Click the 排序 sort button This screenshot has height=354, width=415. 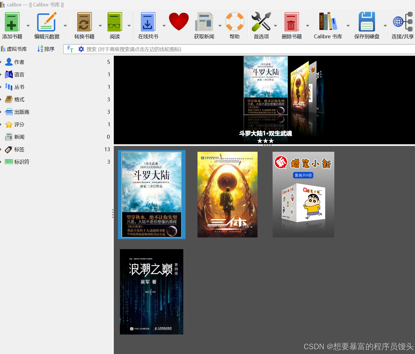46,49
